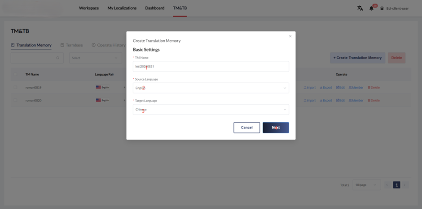Export roman0820 translation memory
422x209 pixels.
click(x=325, y=100)
